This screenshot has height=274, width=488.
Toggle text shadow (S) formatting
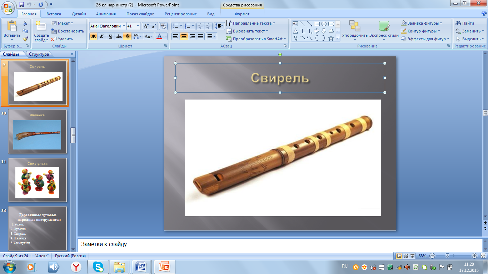128,36
